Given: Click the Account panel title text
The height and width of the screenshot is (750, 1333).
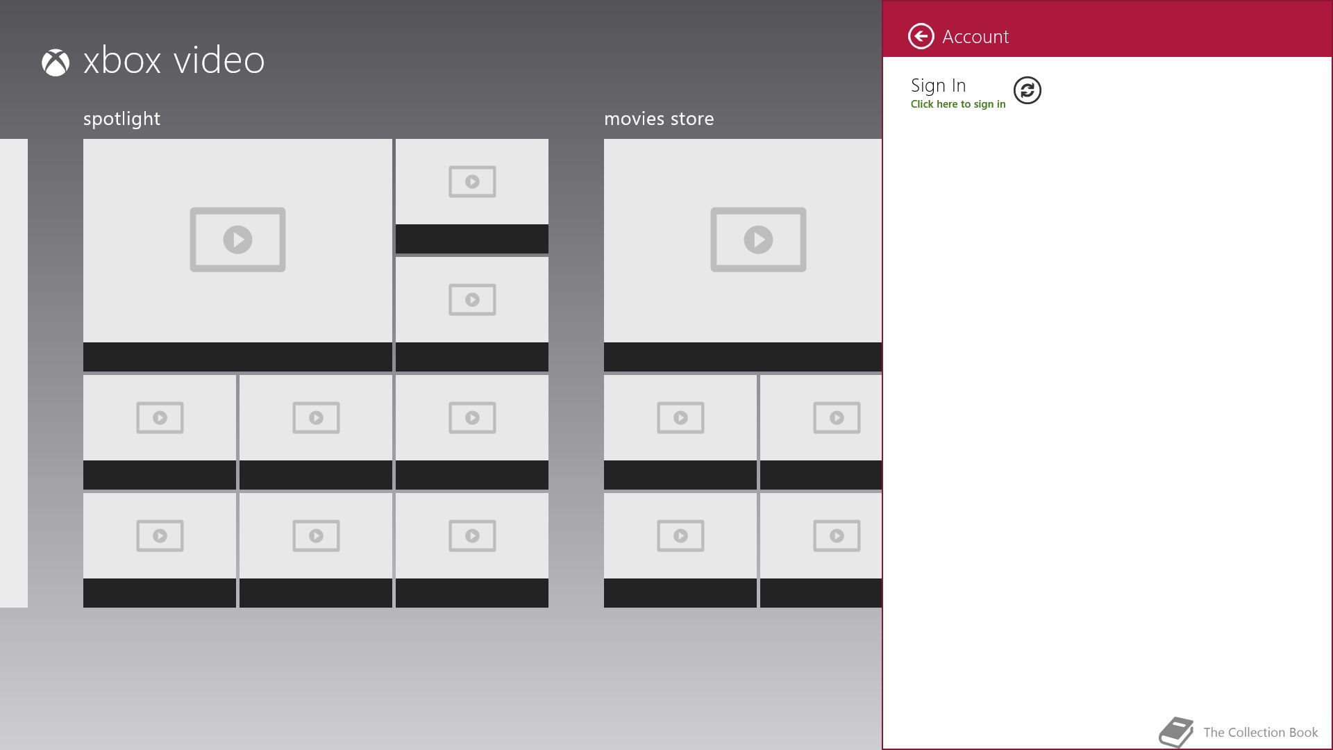Looking at the screenshot, I should (x=975, y=37).
